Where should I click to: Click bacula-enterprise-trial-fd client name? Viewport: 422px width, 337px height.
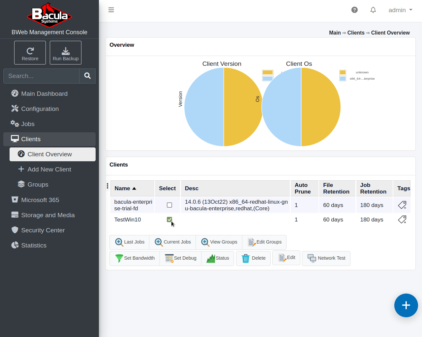click(133, 205)
